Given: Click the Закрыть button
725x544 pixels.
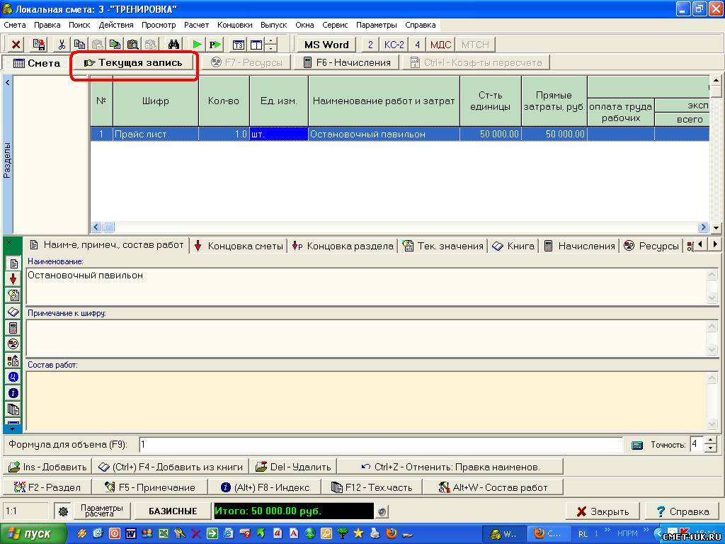Looking at the screenshot, I should (x=603, y=511).
